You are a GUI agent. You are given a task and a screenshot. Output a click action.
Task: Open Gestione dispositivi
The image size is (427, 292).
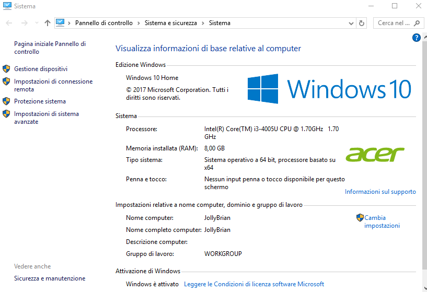click(x=41, y=69)
